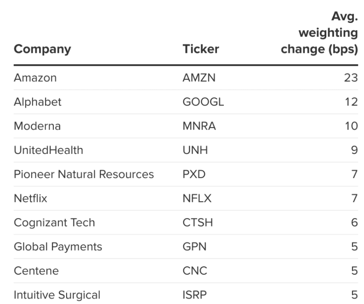Click the MNRA ticker cell
The width and height of the screenshot is (364, 304).
(x=199, y=126)
